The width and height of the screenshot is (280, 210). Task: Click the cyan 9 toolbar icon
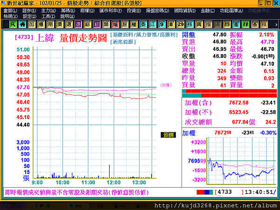(162, 24)
